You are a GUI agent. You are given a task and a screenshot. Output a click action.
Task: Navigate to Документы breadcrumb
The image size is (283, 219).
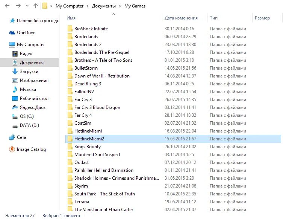tap(104, 6)
